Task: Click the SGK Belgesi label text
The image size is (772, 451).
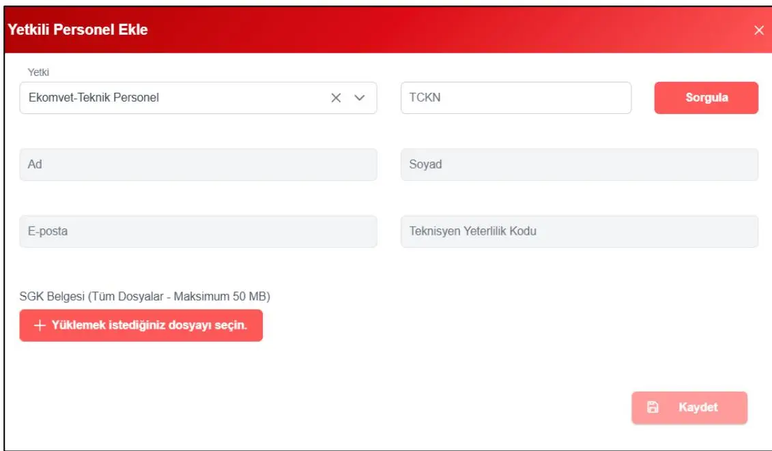Action: pos(145,296)
